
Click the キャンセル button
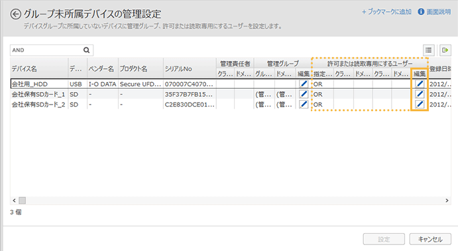[430, 239]
